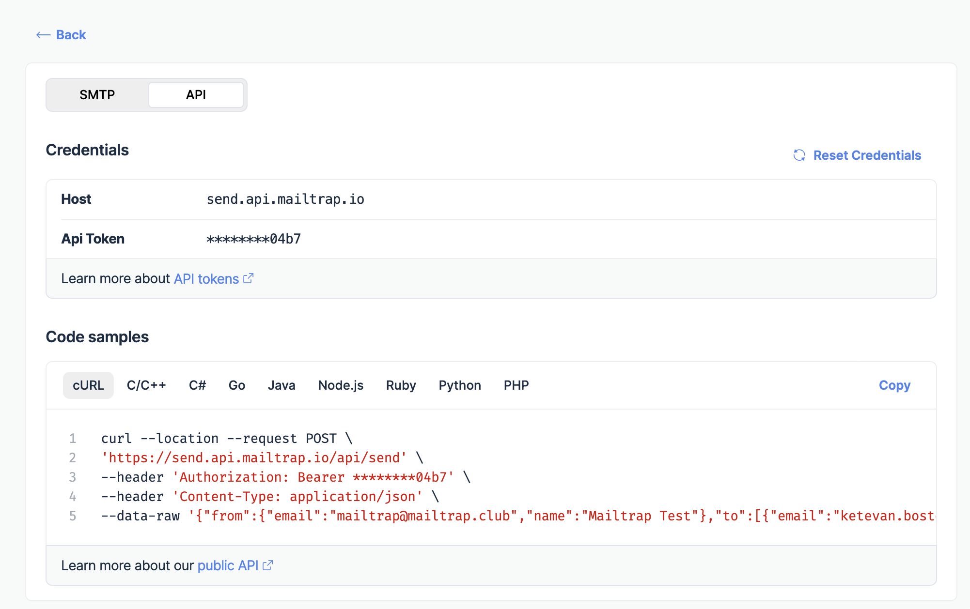Switch to the C/C++ code sample
This screenshot has width=970, height=609.
(x=146, y=385)
